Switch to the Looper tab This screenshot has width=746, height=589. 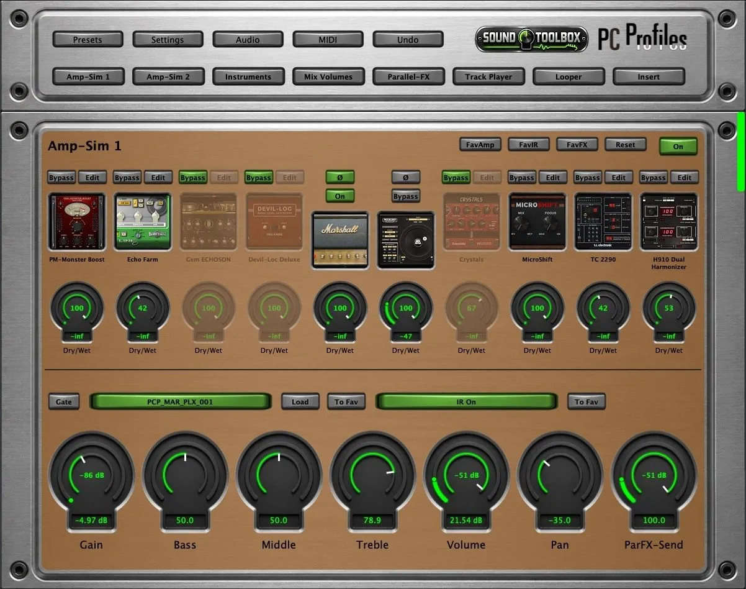click(568, 77)
